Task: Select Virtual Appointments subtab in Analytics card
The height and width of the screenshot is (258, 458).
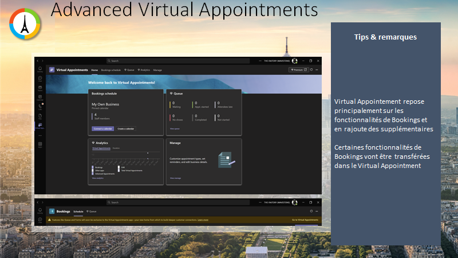Action: click(101, 148)
